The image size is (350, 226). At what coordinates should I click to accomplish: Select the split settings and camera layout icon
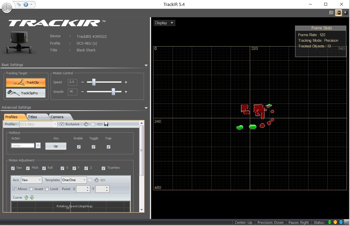[338, 13]
